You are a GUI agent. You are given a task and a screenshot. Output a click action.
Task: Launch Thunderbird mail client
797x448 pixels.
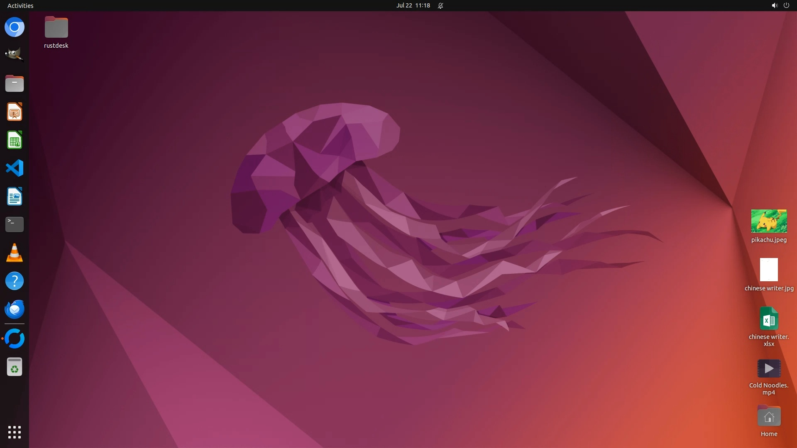[x=15, y=309]
